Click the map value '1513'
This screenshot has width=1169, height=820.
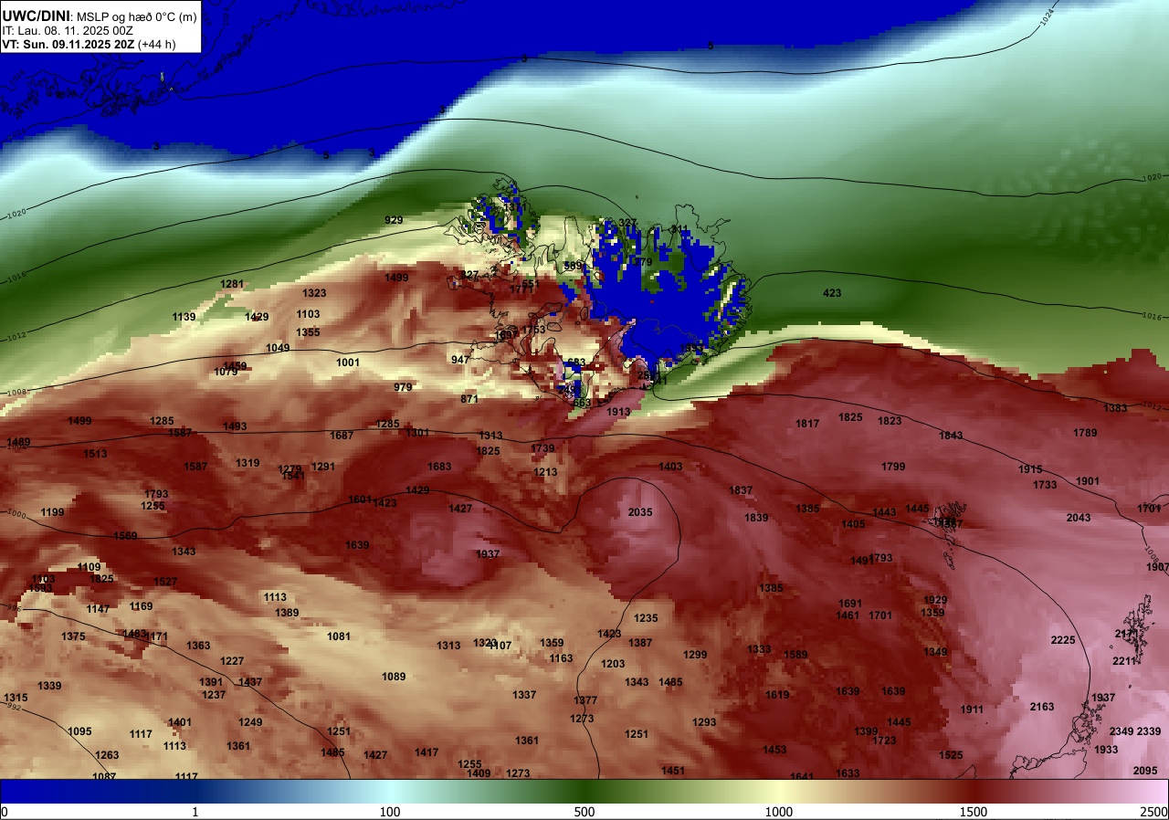[x=95, y=454]
